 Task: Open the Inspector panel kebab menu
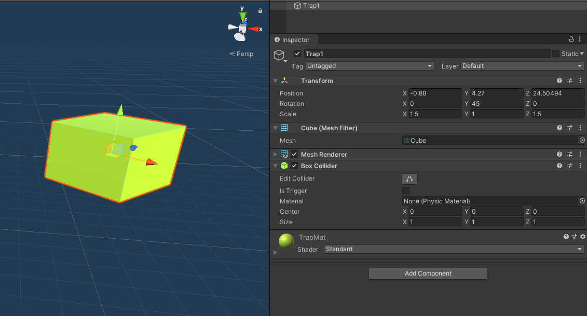point(580,39)
